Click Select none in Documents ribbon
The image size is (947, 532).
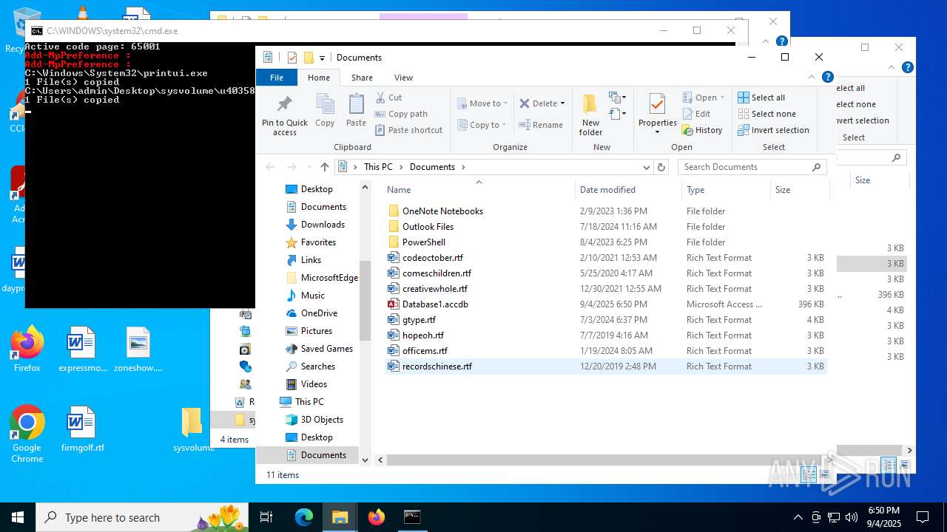click(x=766, y=114)
